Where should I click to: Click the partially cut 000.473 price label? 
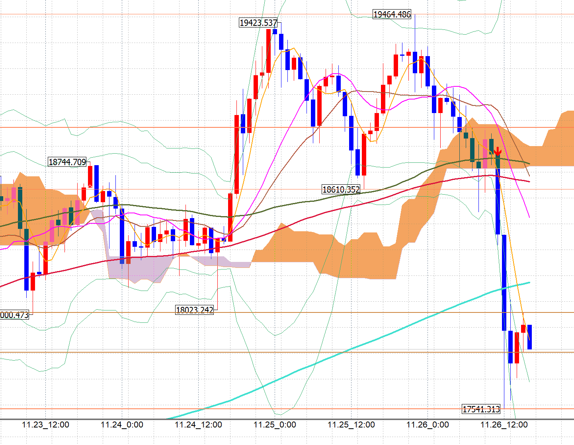point(15,315)
